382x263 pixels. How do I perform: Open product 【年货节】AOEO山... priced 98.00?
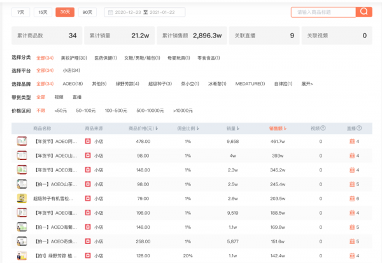point(55,156)
